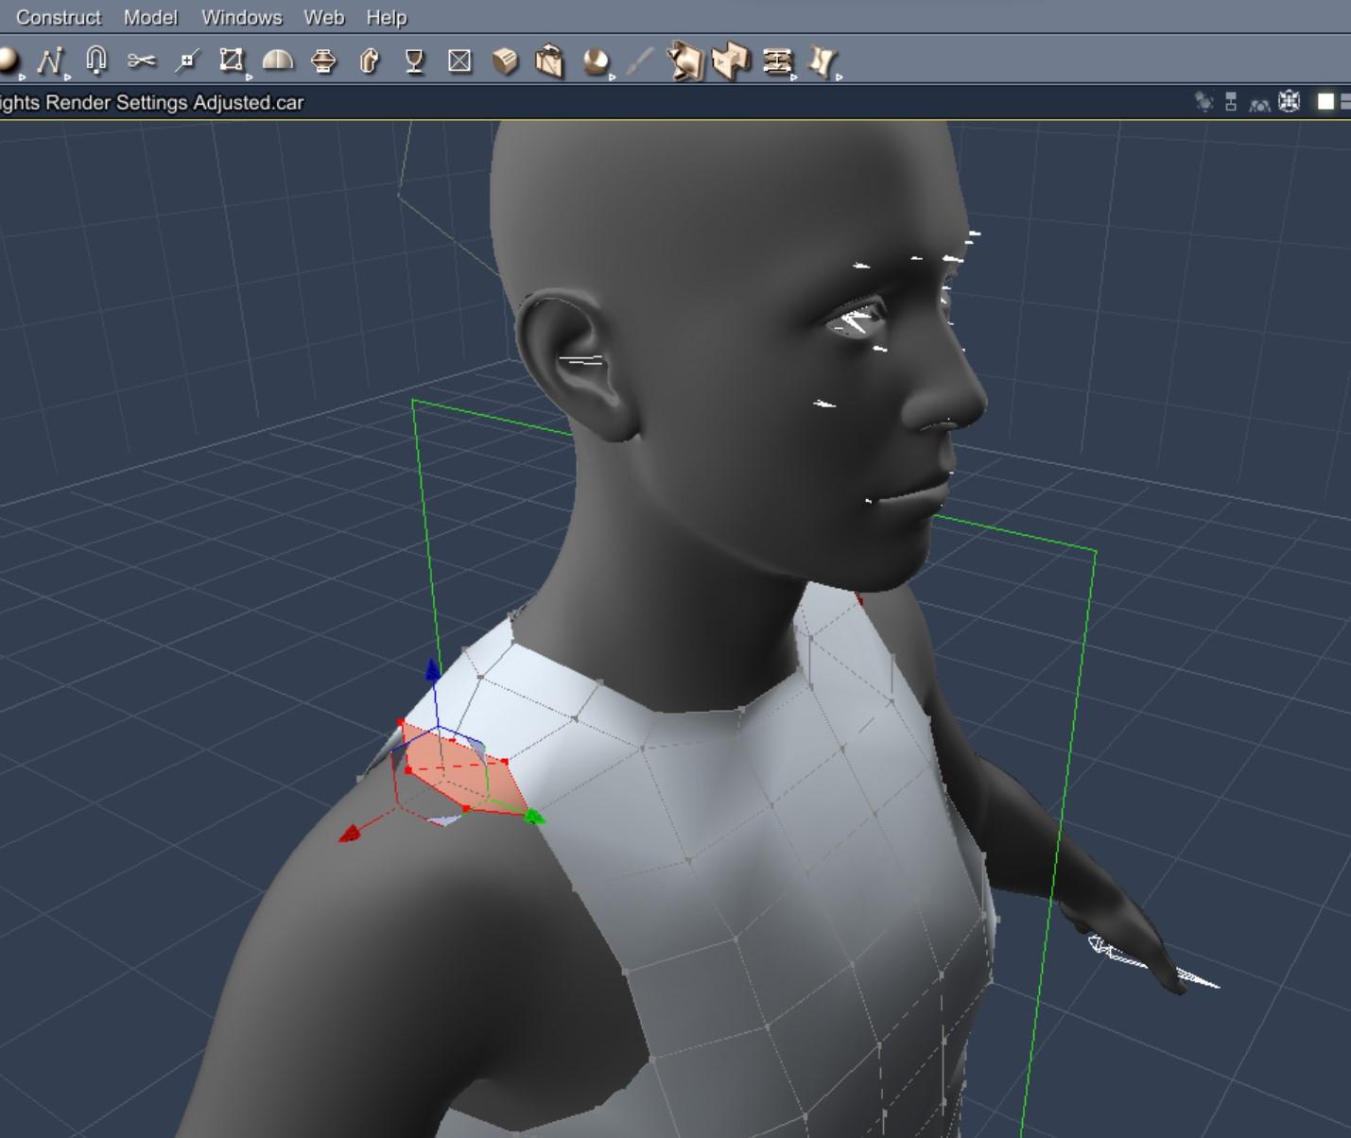Select the sphere primitive tool
This screenshot has height=1138, width=1351.
coord(9,61)
